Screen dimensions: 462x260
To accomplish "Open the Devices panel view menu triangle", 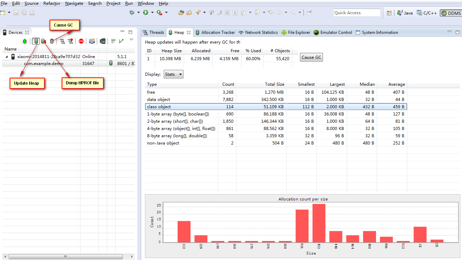I will [x=131, y=40].
